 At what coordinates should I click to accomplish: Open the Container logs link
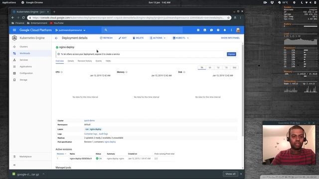[x=91, y=134]
